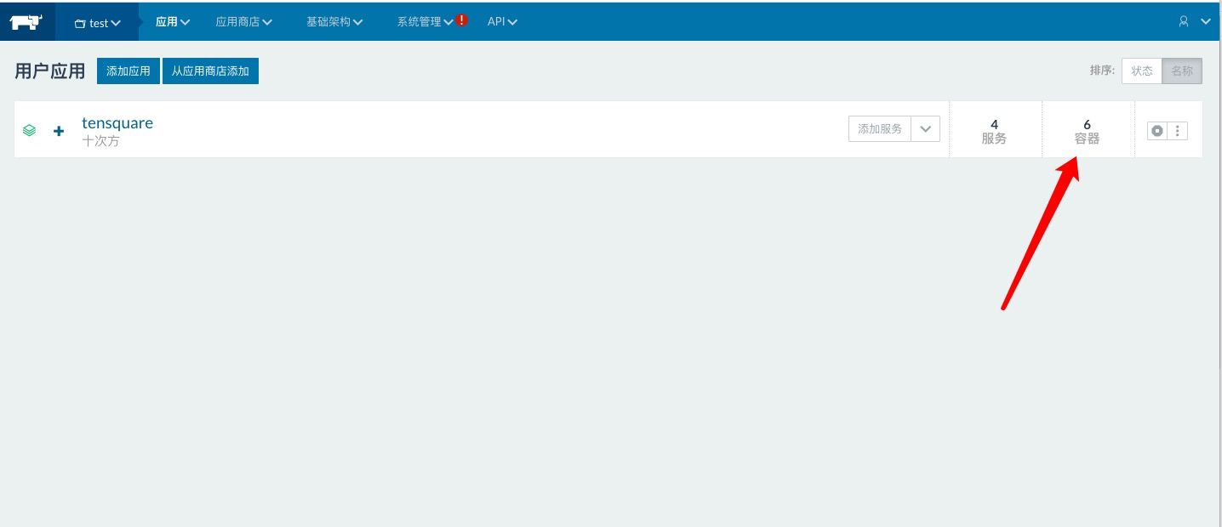This screenshot has width=1222, height=527.
Task: Sort stacks by 名称
Action: click(1182, 71)
